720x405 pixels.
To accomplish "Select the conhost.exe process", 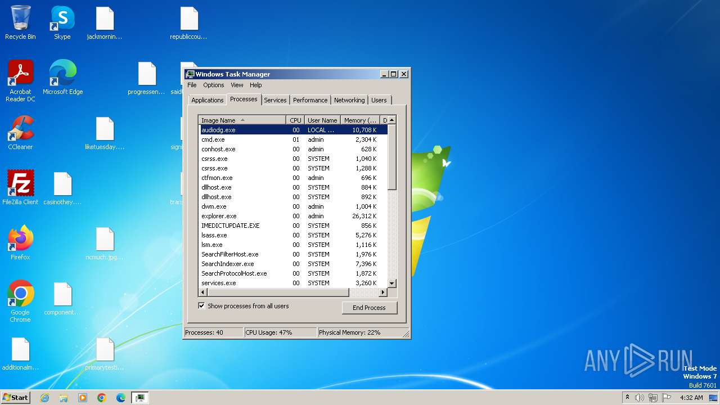I will [x=293, y=149].
